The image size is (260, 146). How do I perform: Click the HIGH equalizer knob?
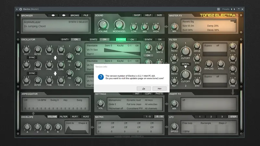(156, 27)
